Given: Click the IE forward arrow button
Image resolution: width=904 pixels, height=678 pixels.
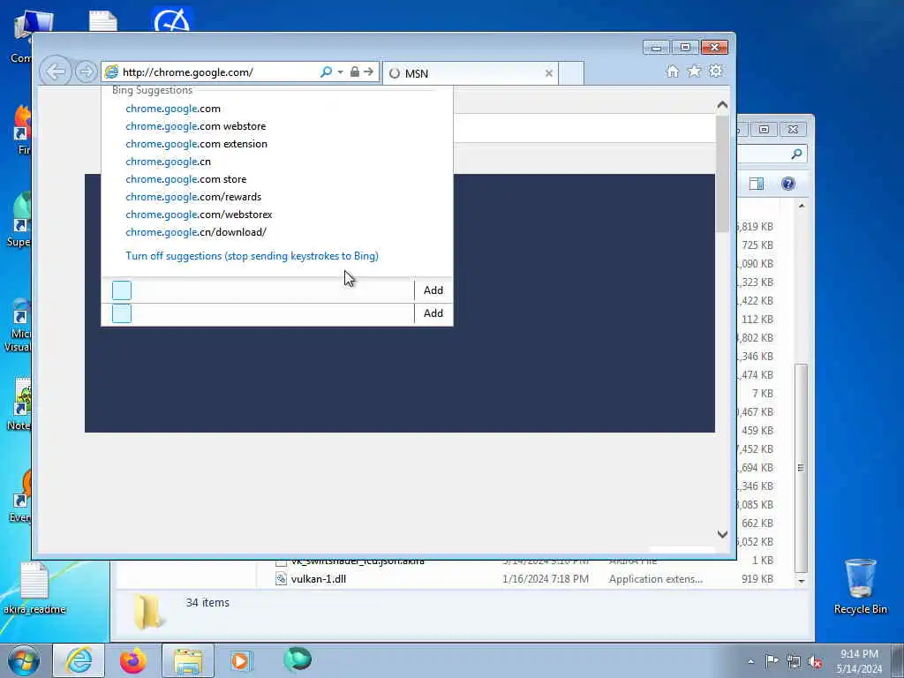Looking at the screenshot, I should (86, 72).
